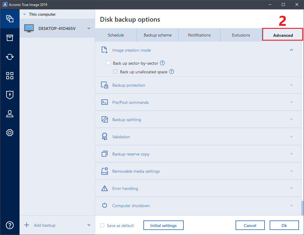Click the Backup splitting icon
The height and width of the screenshot is (235, 304).
coord(105,120)
